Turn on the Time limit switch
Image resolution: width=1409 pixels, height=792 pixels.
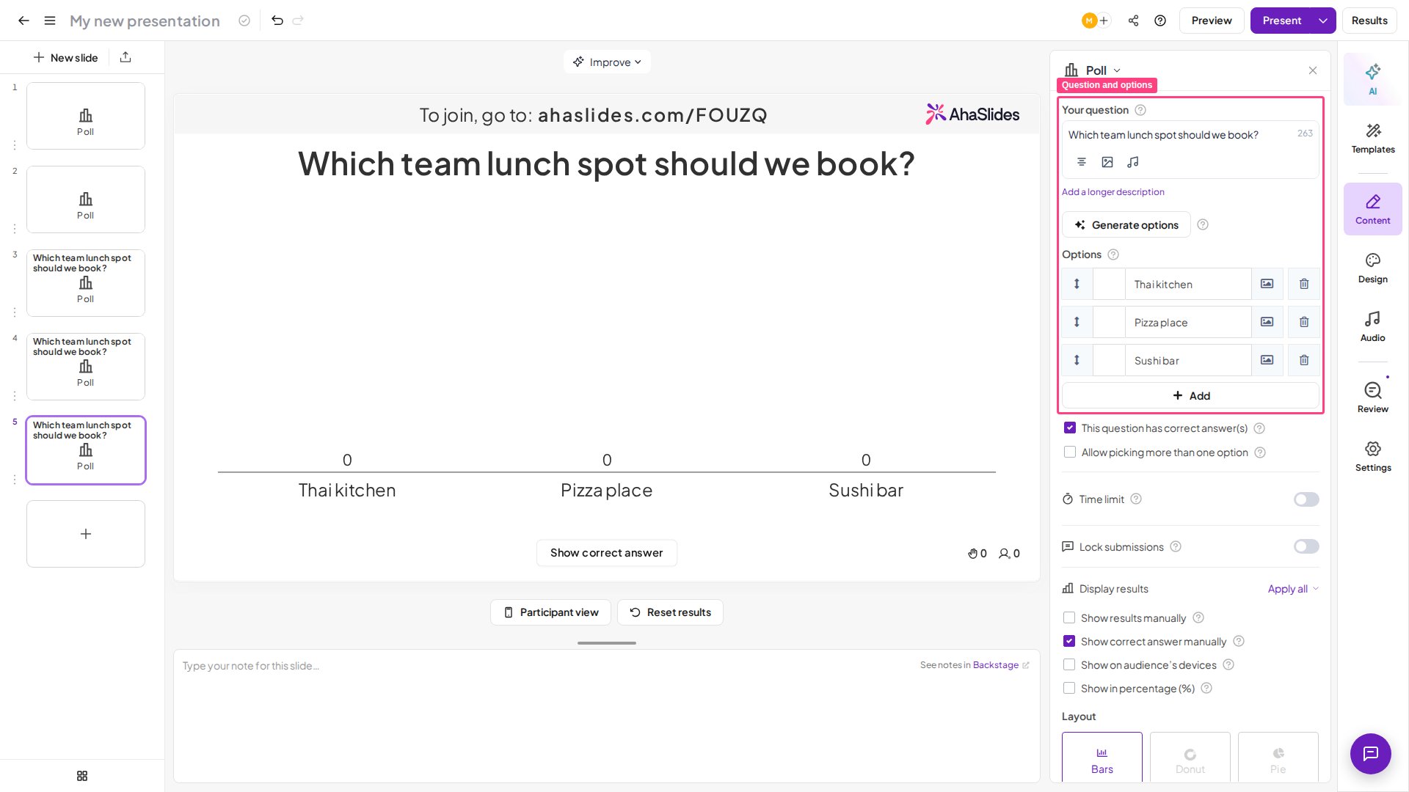1306,499
